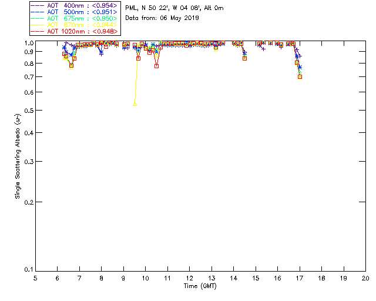Click the y-axis label 0.5

28,111
